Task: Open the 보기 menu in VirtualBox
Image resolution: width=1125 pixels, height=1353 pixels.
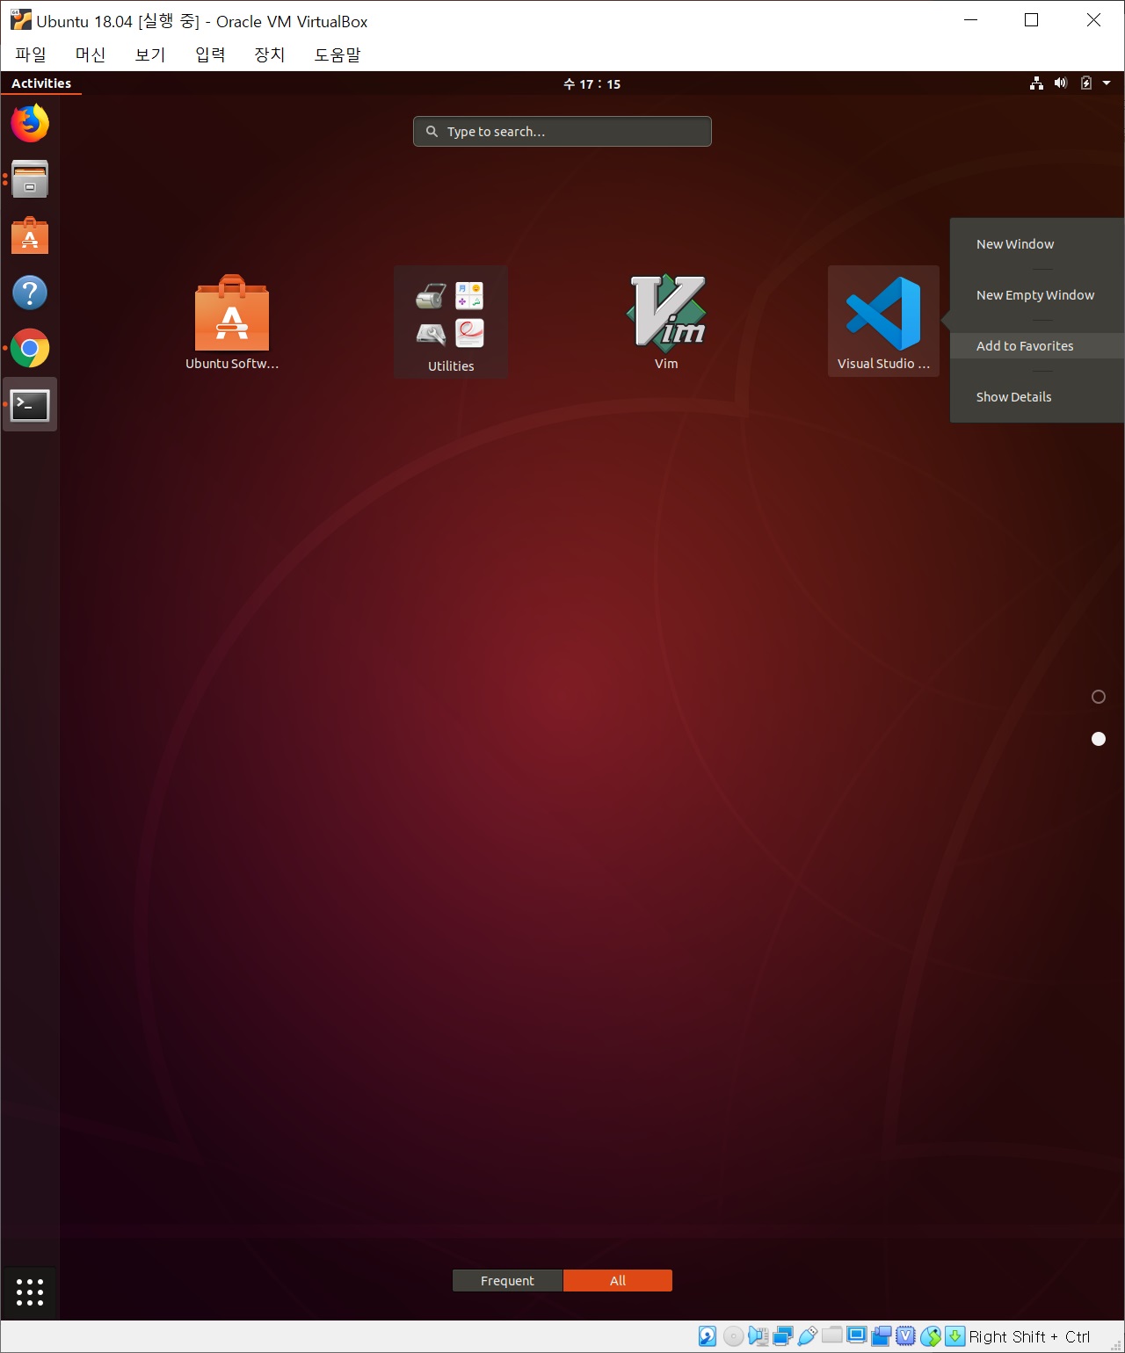Action: point(150,54)
